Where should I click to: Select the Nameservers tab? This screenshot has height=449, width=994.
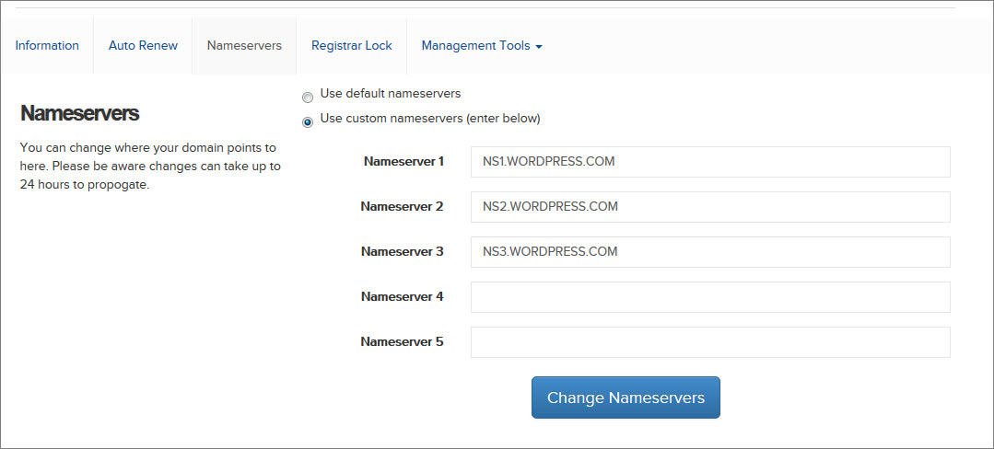[244, 46]
